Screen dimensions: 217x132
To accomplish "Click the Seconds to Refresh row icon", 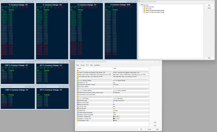I will coord(78,86).
